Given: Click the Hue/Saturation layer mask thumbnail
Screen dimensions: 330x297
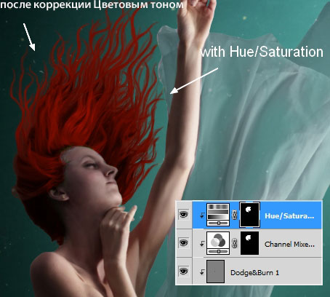Looking at the screenshot, I should click(249, 215).
